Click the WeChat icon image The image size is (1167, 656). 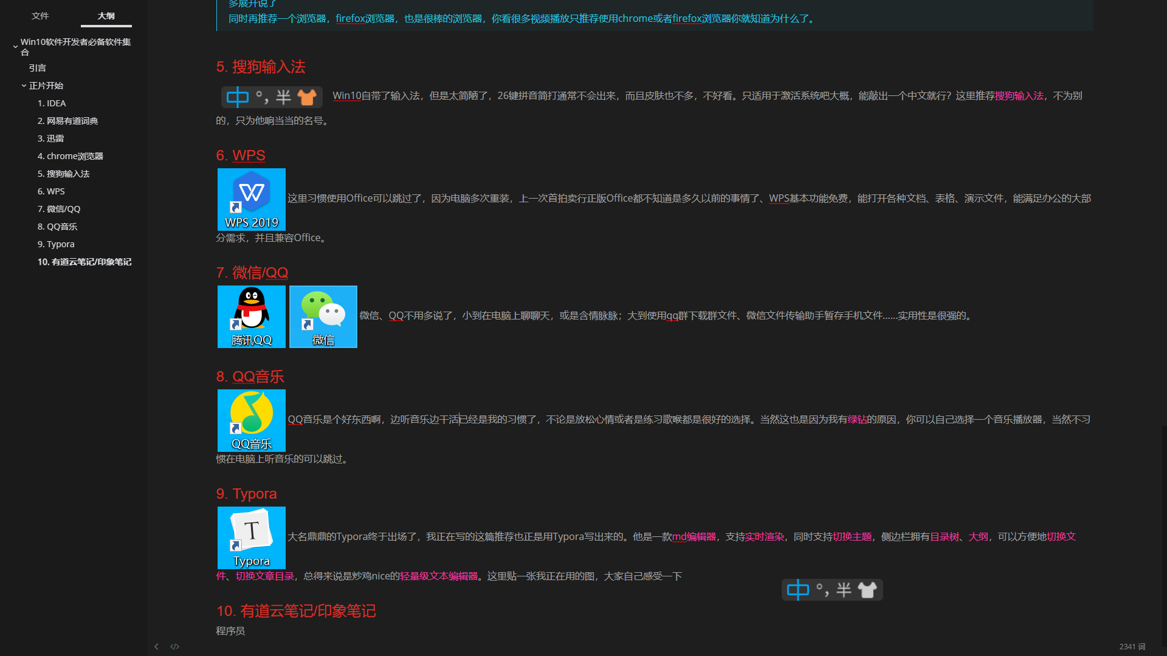point(323,316)
